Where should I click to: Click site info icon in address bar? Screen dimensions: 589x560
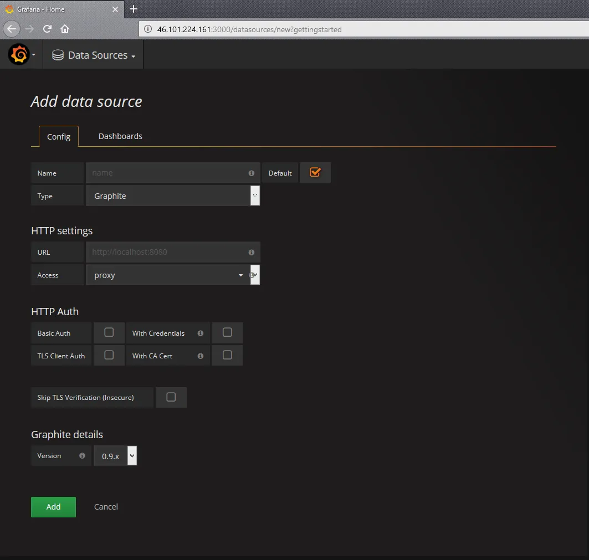148,29
